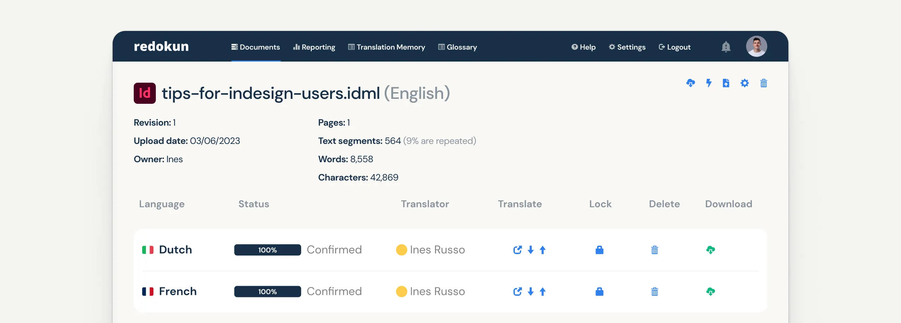Screen dimensions: 901x323
Task: Click the upload revision file icon
Action: [x=726, y=83]
